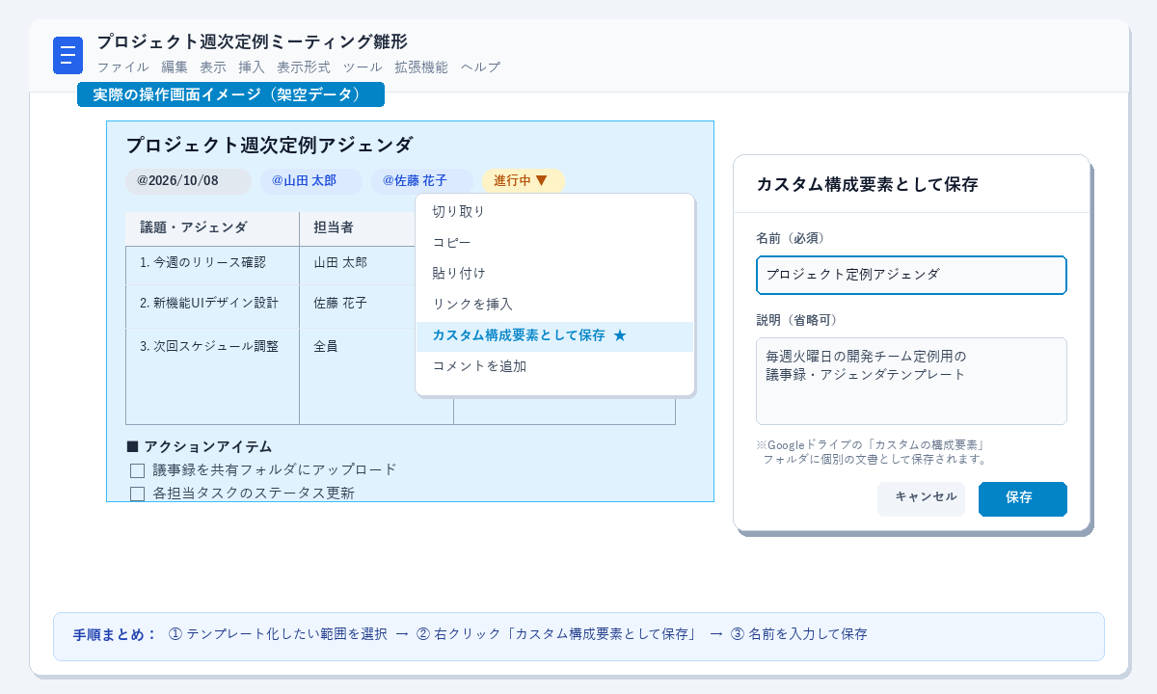The width and height of the screenshot is (1157, 694).
Task: Click the 保存 button in the dialog
Action: [x=1022, y=498]
